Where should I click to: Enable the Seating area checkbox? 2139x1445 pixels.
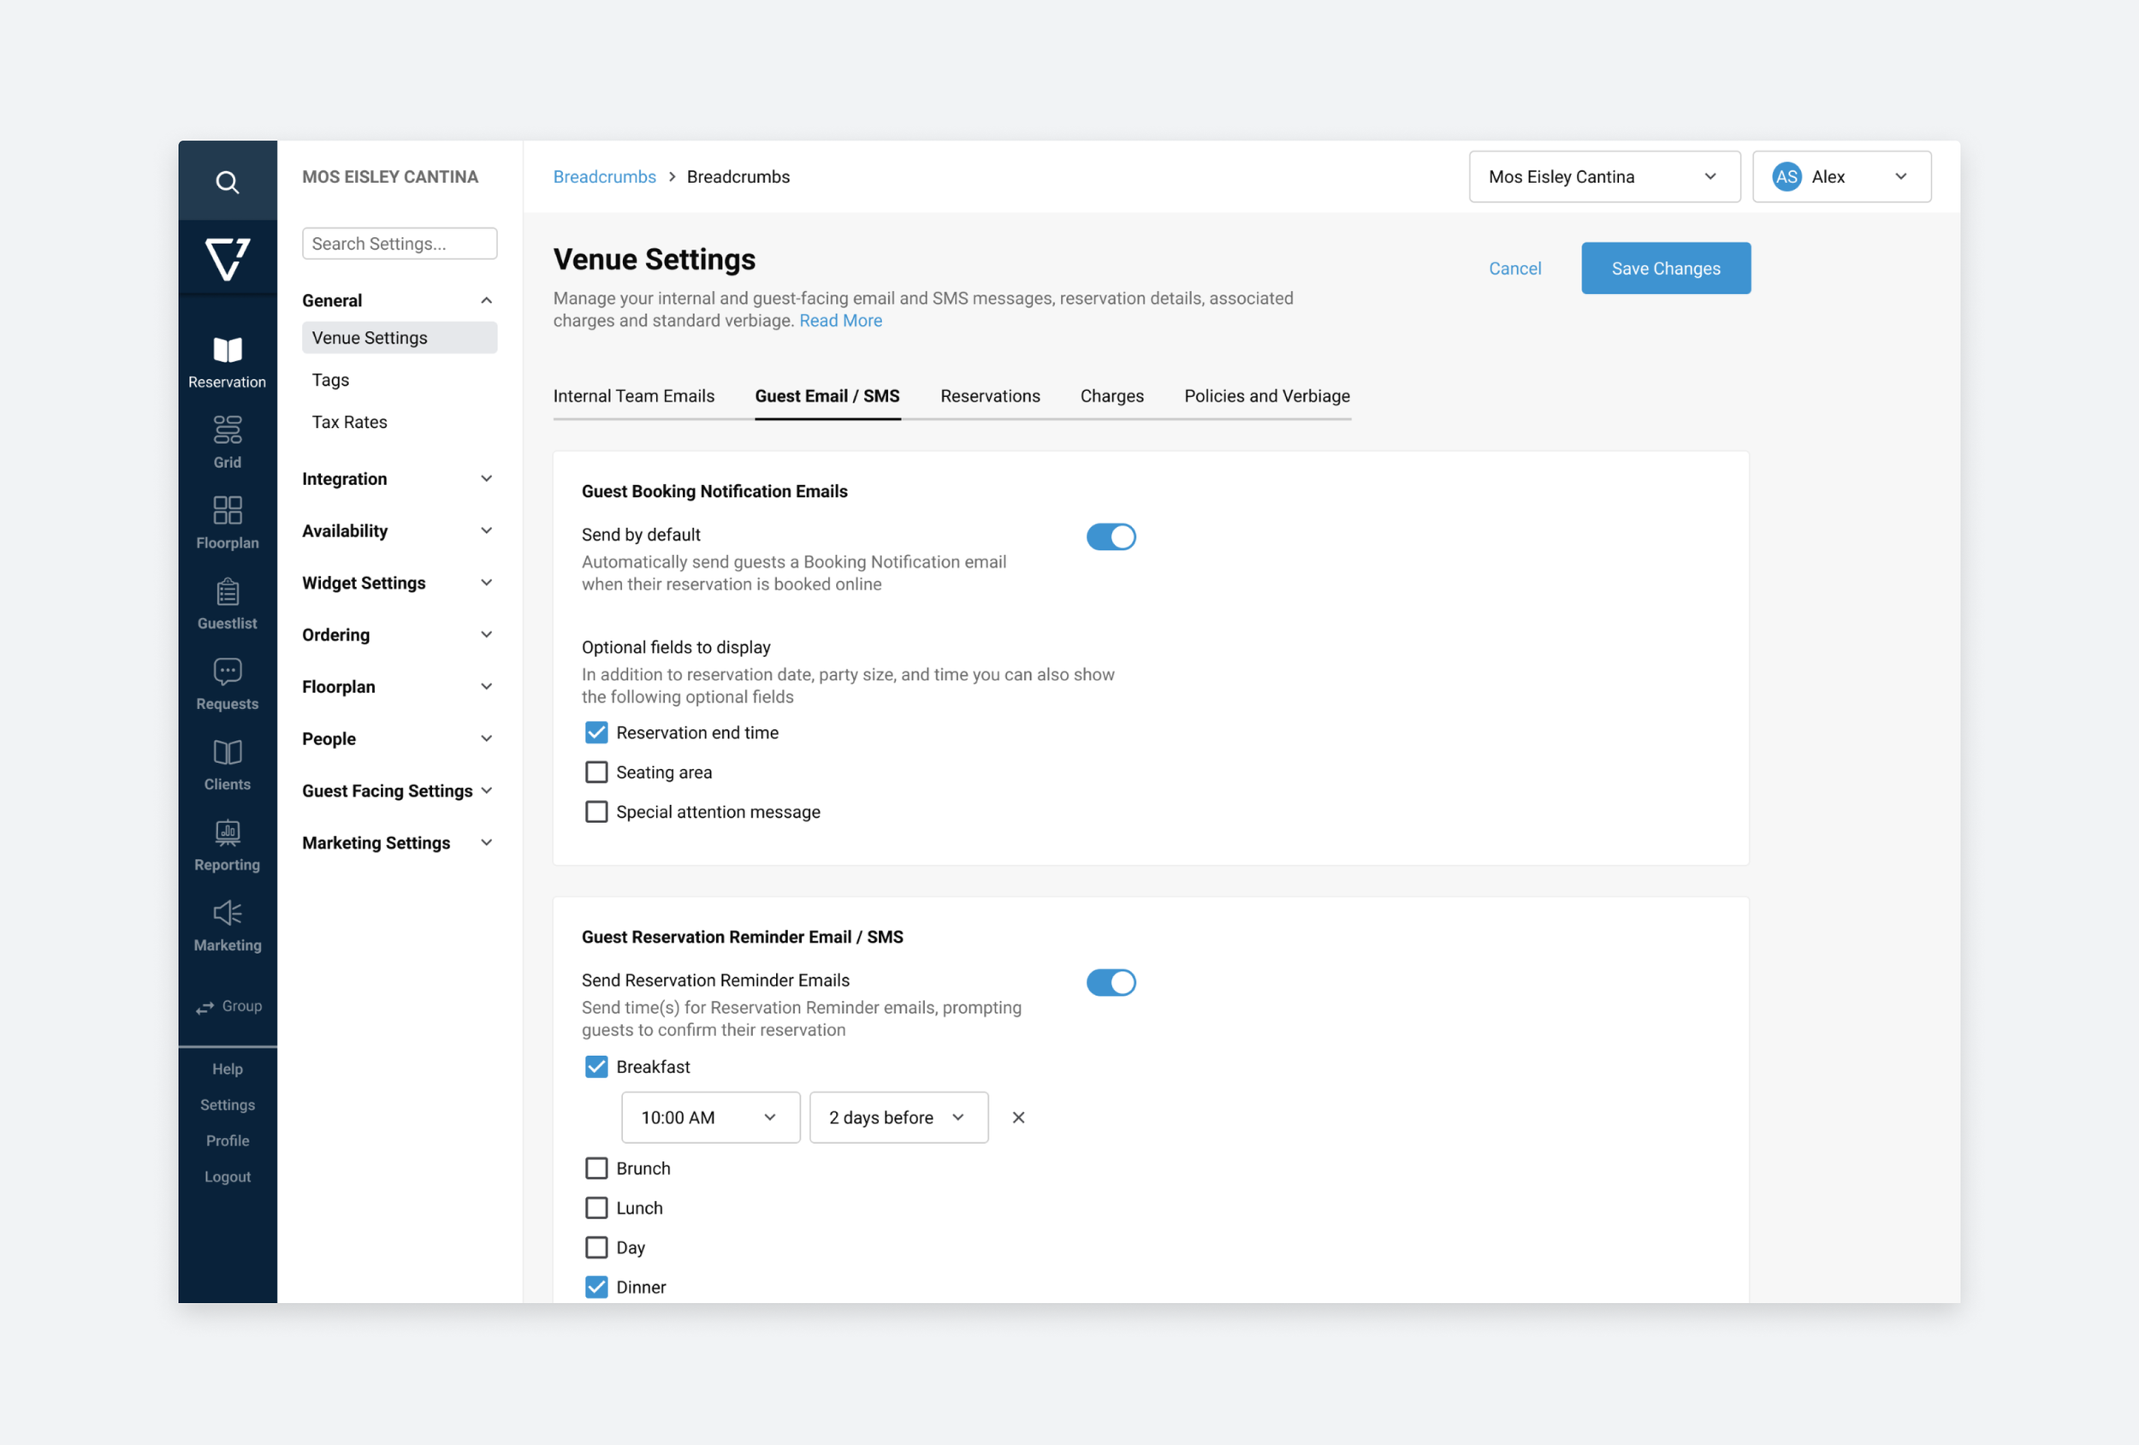click(x=596, y=773)
